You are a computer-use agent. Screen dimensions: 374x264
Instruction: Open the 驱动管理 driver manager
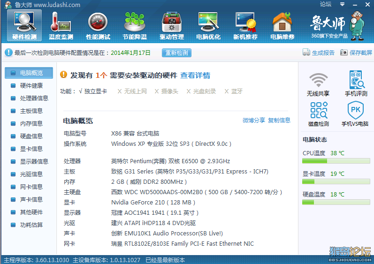pyautogui.click(x=172, y=25)
